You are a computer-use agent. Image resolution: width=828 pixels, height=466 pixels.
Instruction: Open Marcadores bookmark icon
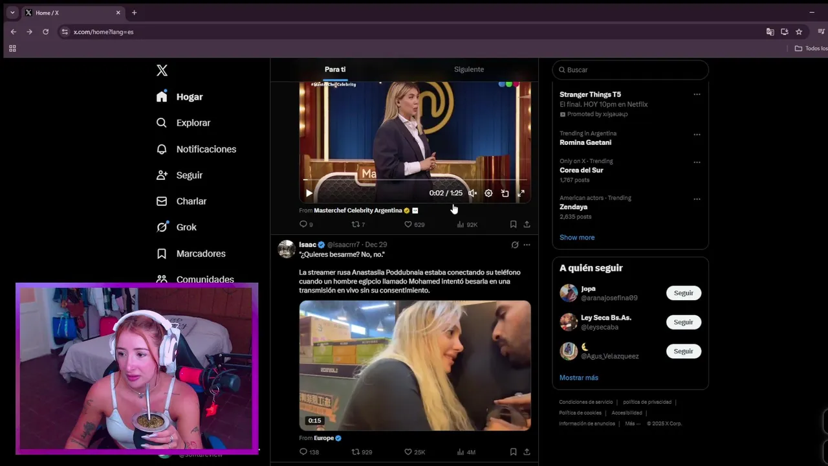tap(162, 254)
